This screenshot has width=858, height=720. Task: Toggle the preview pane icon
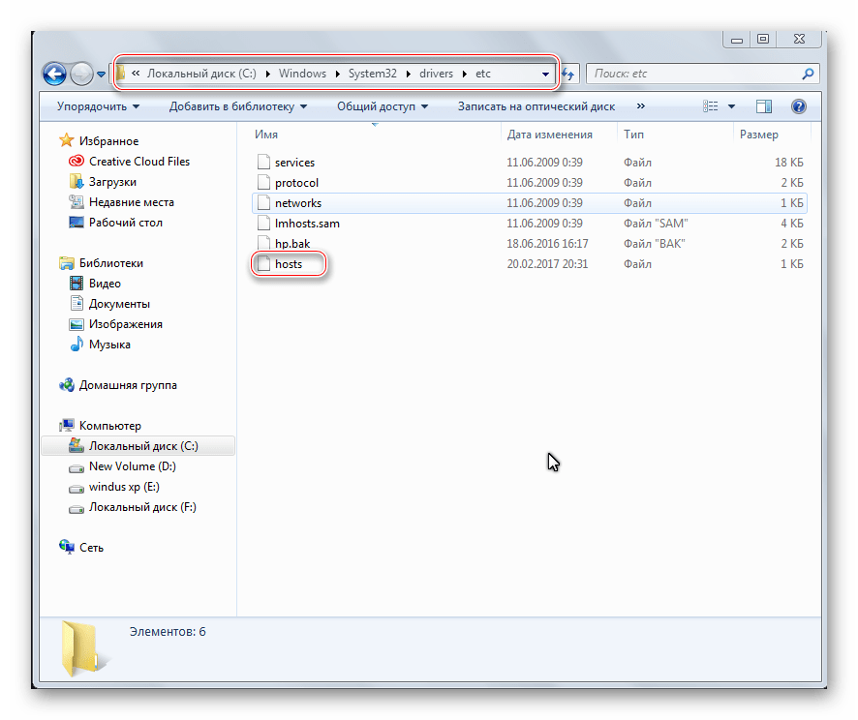764,106
